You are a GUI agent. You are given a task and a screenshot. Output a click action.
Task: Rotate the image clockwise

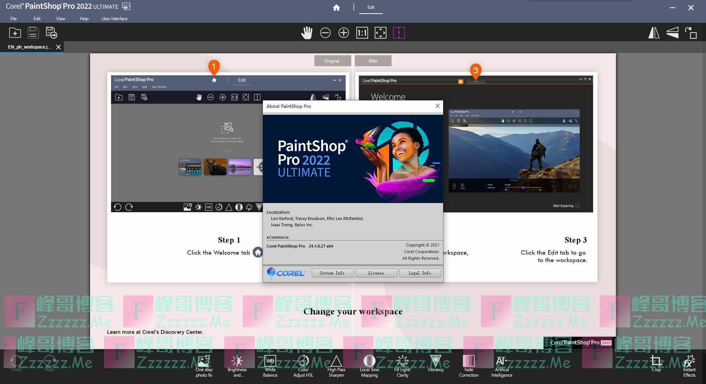coord(692,33)
